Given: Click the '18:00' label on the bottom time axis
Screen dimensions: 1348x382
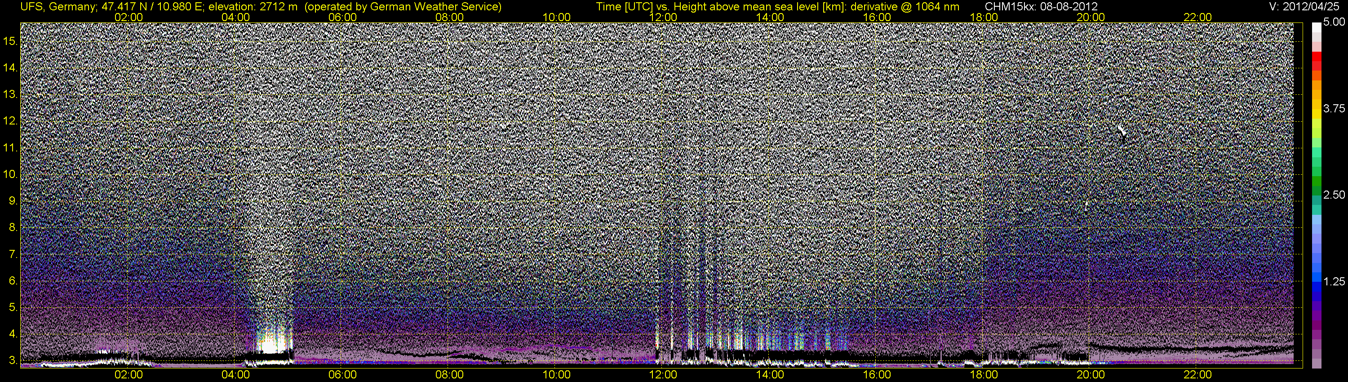Looking at the screenshot, I should 984,375.
